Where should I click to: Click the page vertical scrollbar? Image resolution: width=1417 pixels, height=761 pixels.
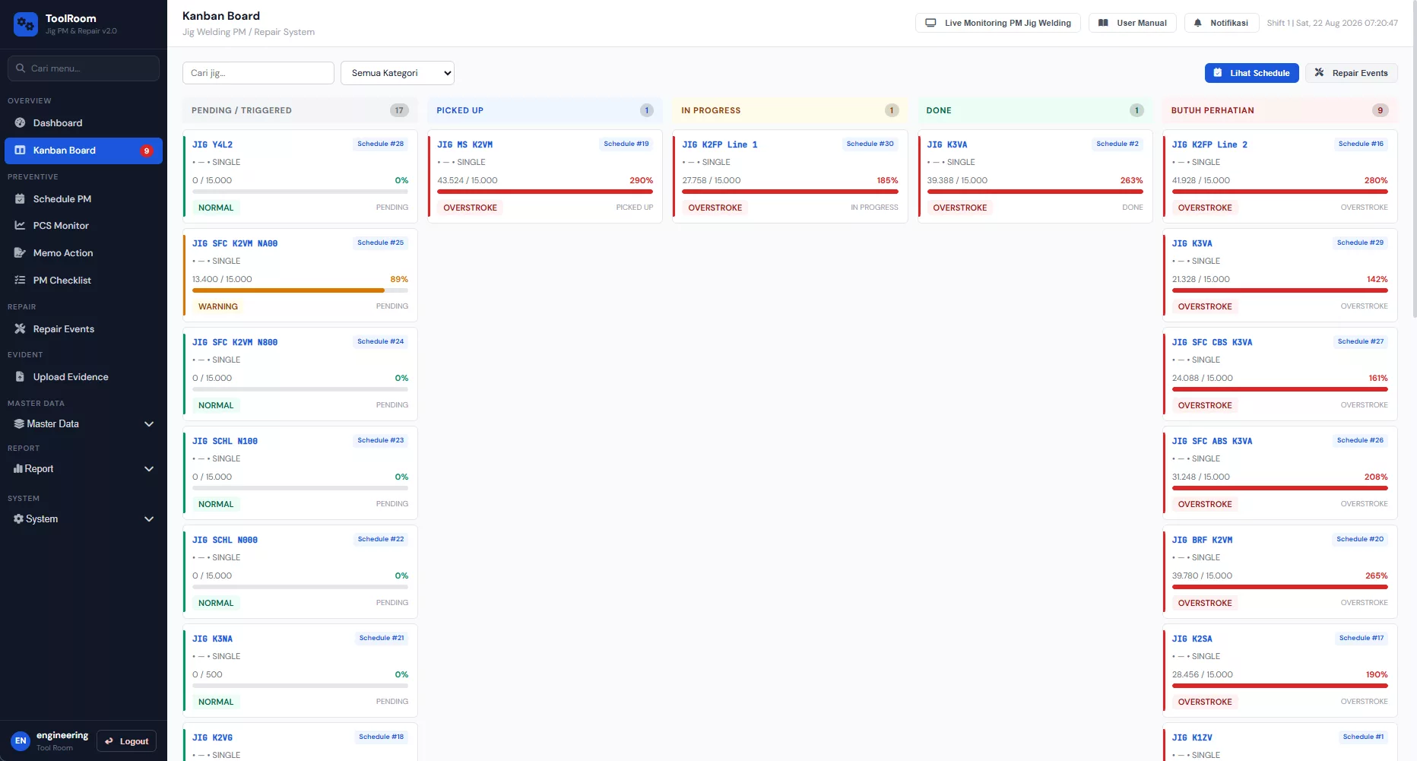pos(1414,160)
